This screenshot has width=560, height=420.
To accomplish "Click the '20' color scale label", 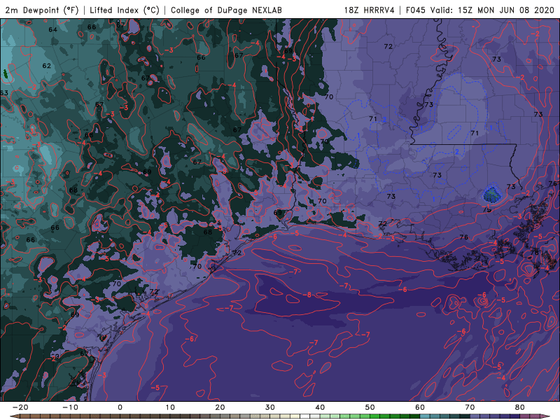I will pyautogui.click(x=220, y=407).
